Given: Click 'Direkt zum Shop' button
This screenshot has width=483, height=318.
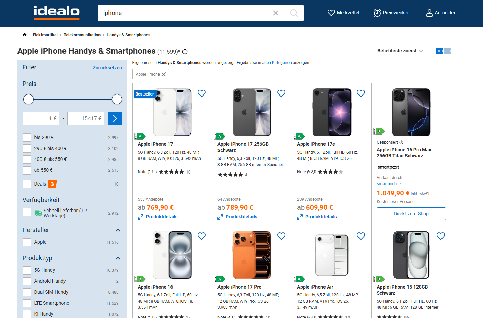Looking at the screenshot, I should (x=411, y=214).
